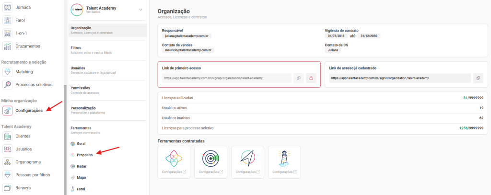The width and height of the screenshot is (491, 195).
Task: Click the Organograma sidebar icon
Action: pos(8,162)
